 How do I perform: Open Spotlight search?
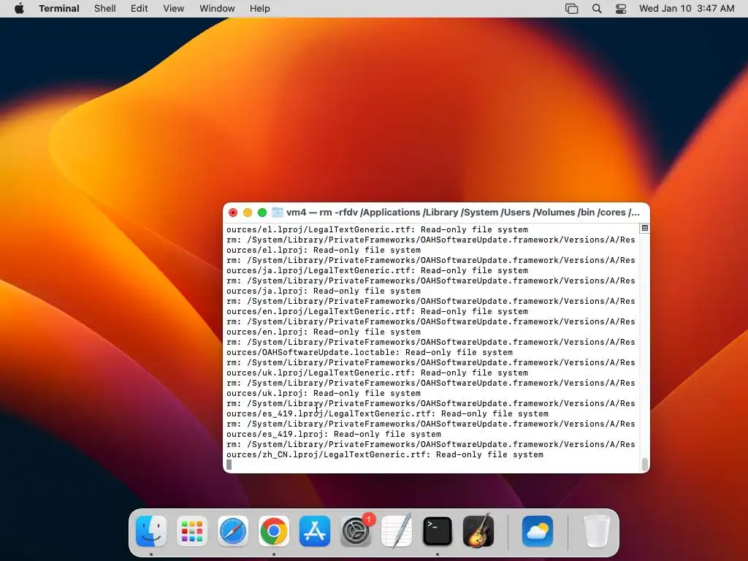pyautogui.click(x=597, y=9)
